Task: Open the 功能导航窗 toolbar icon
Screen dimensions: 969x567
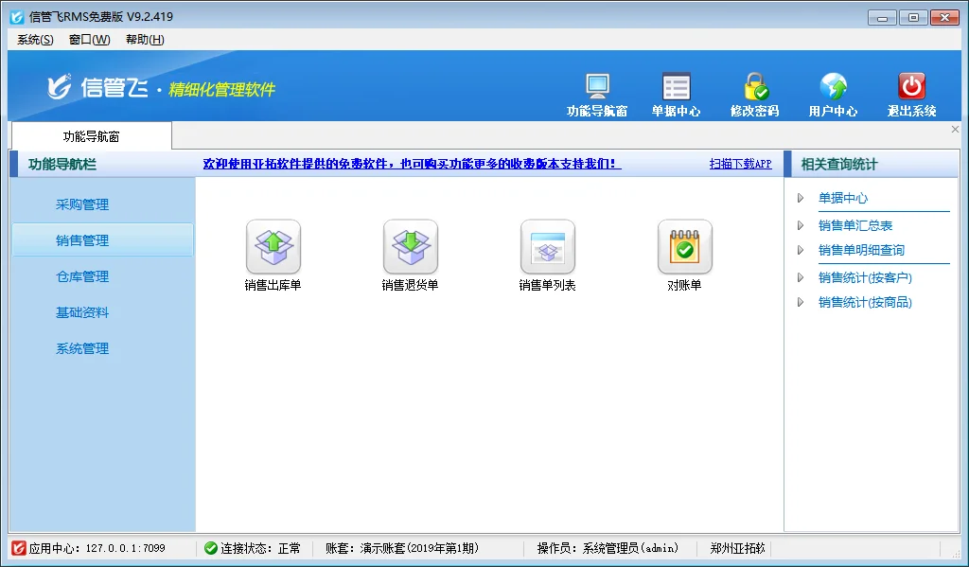Action: [597, 94]
